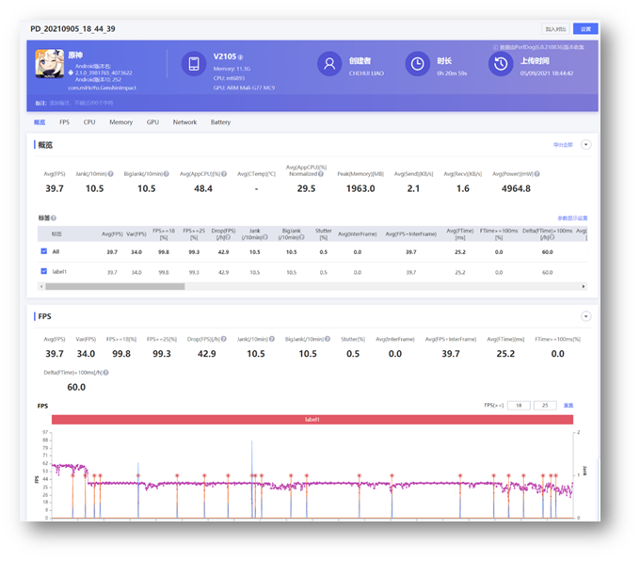Uncheck the All label checkbox
Image resolution: width=640 pixels, height=561 pixels.
[x=43, y=252]
